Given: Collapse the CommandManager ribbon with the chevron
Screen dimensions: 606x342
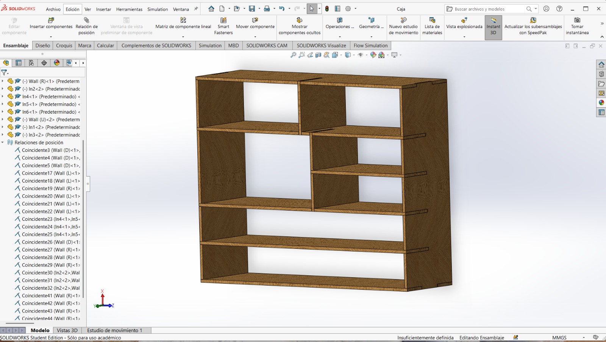Looking at the screenshot, I should coord(602,37).
